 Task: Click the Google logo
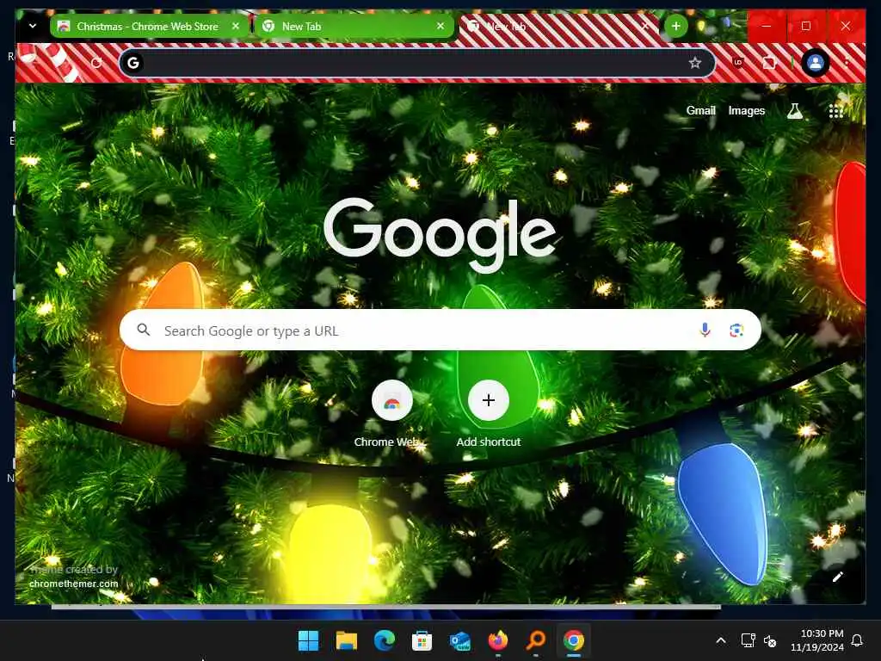point(440,234)
